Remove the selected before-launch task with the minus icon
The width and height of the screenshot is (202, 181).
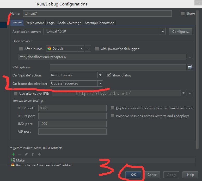(x=20, y=154)
